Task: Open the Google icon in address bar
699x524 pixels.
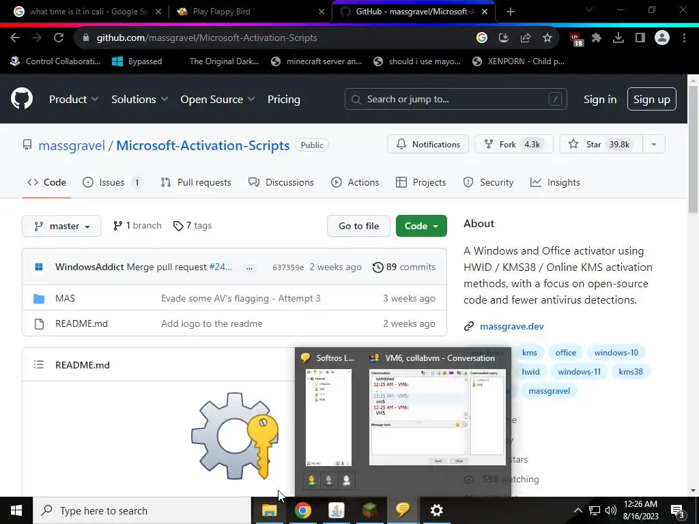Action: [482, 38]
